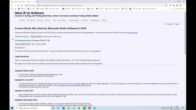Open the YouTube bookmark

click(31, 9)
